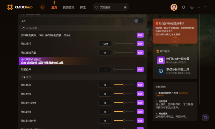
Task: Go back with the orange arrow button
Action: (42, 7)
